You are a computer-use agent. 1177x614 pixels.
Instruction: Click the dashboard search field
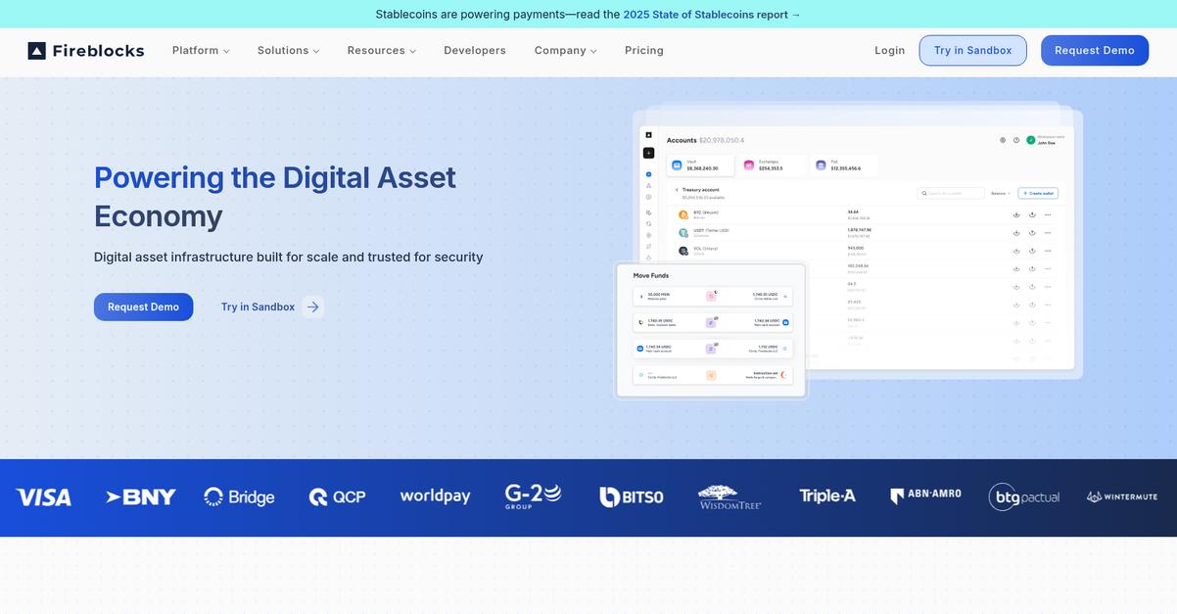coord(951,193)
